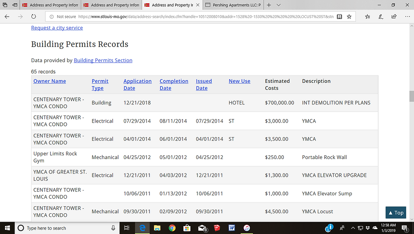Screen dimensions: 414x234
Task: Sort table by New Use
Action: click(239, 81)
